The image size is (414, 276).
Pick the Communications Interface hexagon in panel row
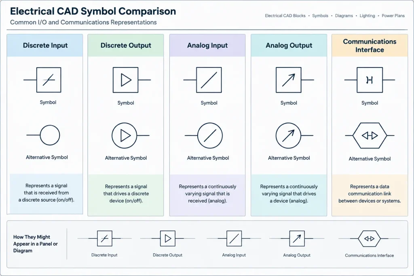pos(369,238)
